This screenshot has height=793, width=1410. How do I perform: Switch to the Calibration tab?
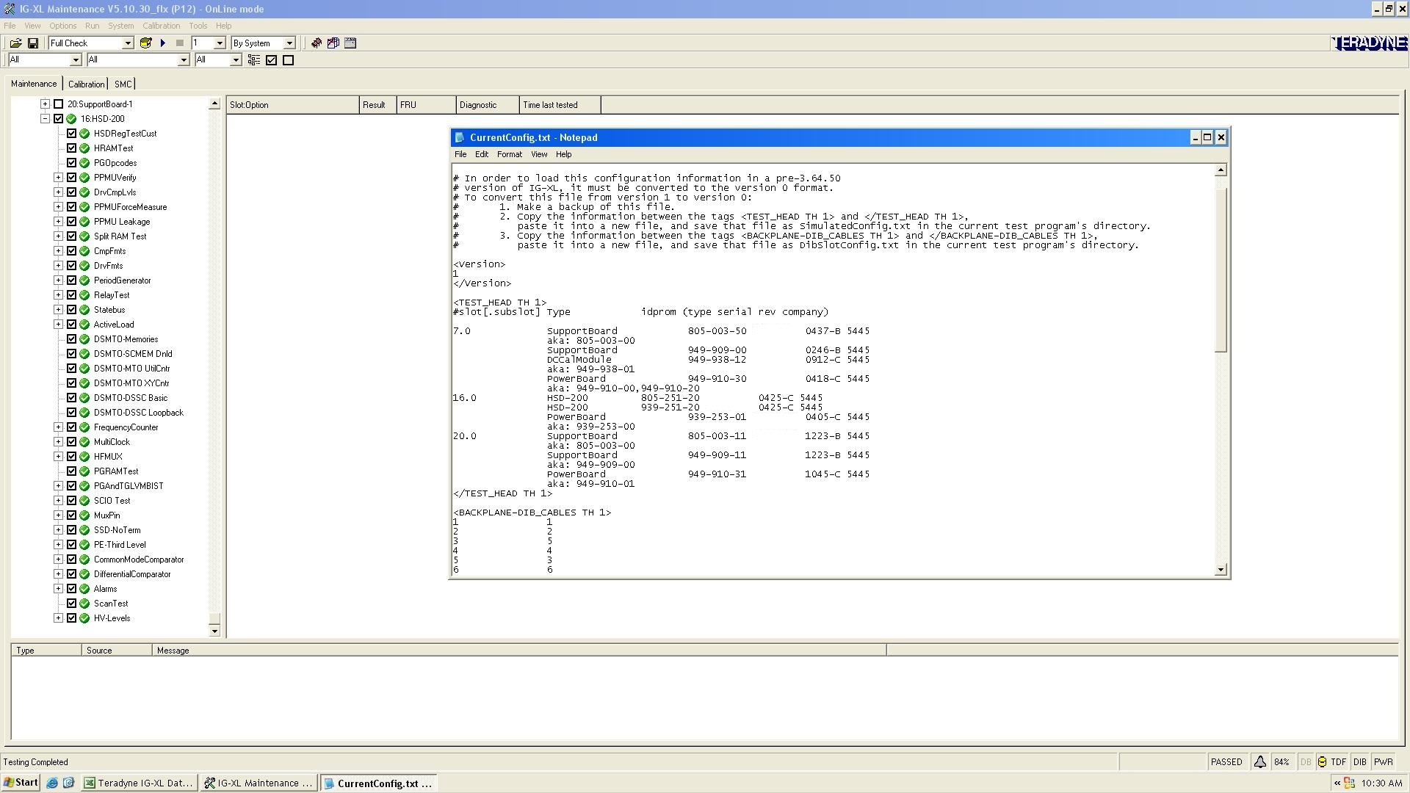pos(86,84)
